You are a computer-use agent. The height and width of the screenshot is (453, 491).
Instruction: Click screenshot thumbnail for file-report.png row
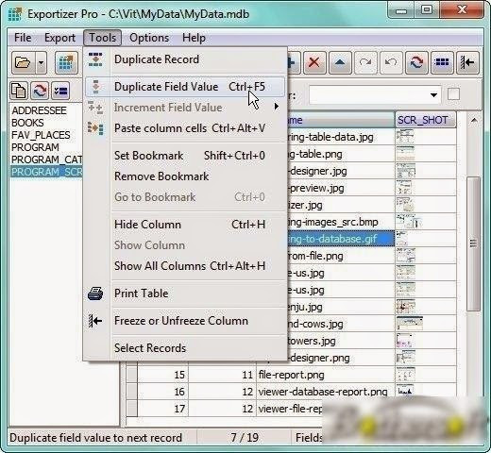[405, 375]
